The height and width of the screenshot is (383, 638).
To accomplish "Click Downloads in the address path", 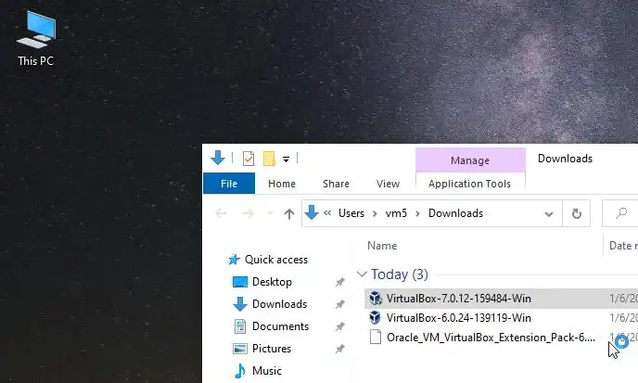I will point(455,213).
